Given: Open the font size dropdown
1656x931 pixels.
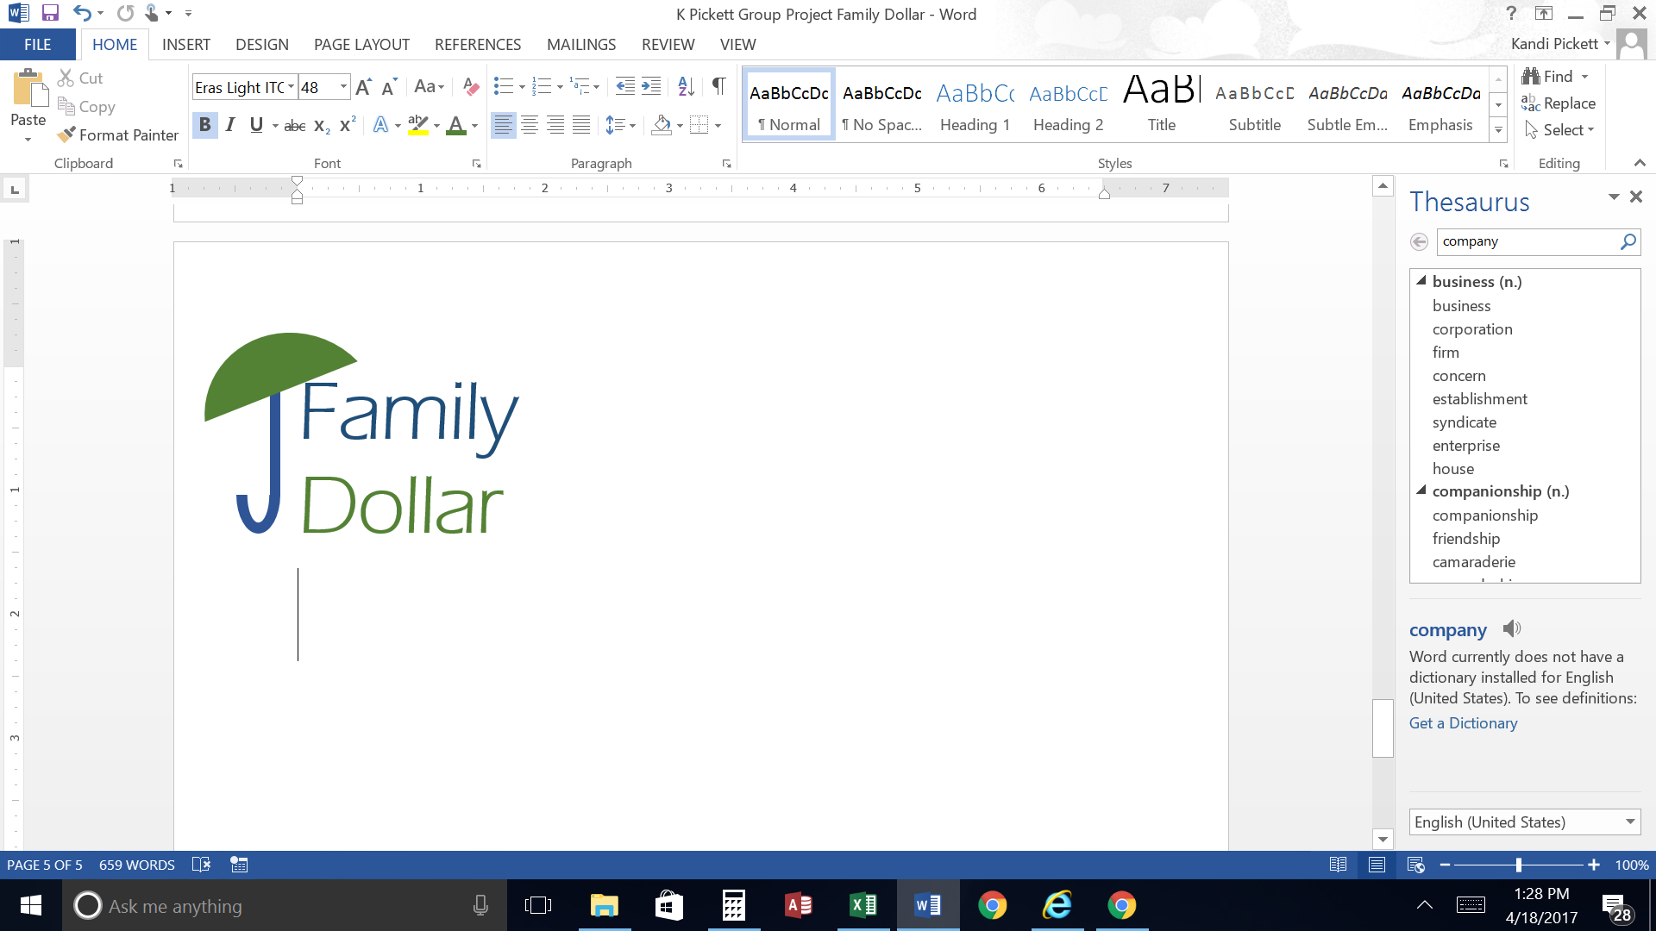Looking at the screenshot, I should 342,87.
